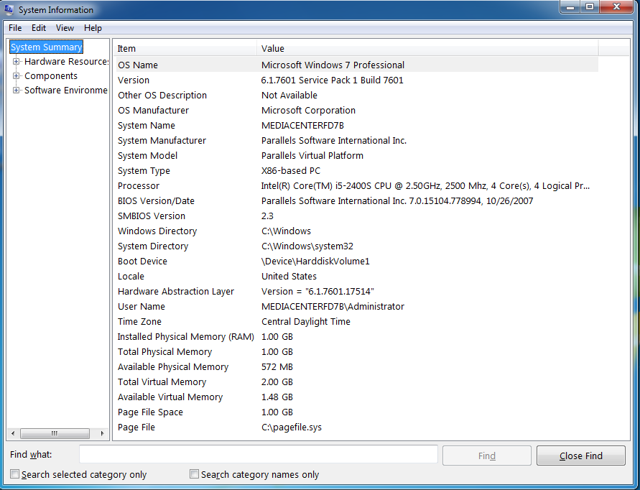Enable Search selected category only
Viewport: 640px width, 490px height.
(14, 474)
